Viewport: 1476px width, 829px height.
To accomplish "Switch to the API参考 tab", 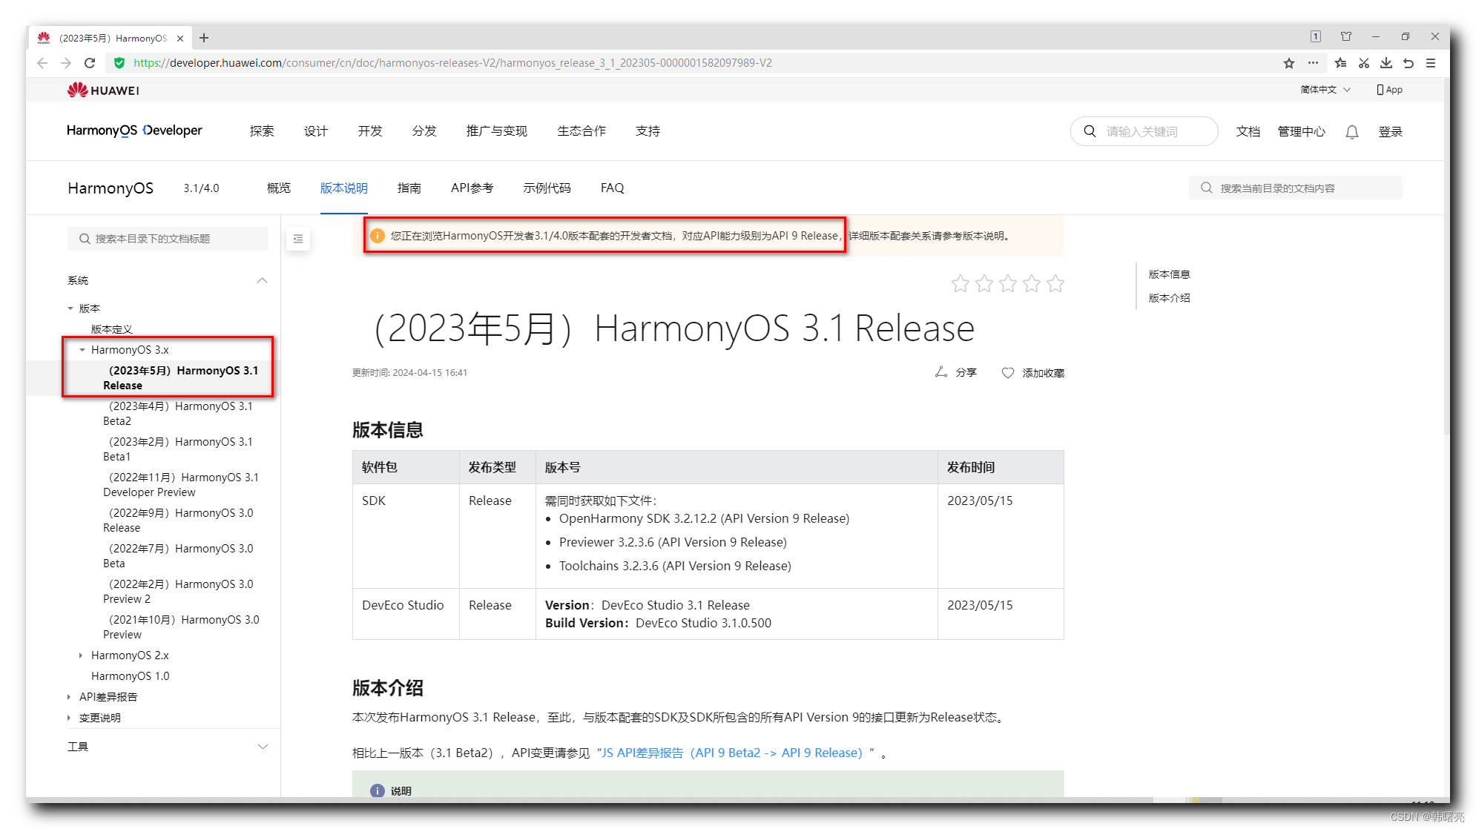I will [472, 188].
